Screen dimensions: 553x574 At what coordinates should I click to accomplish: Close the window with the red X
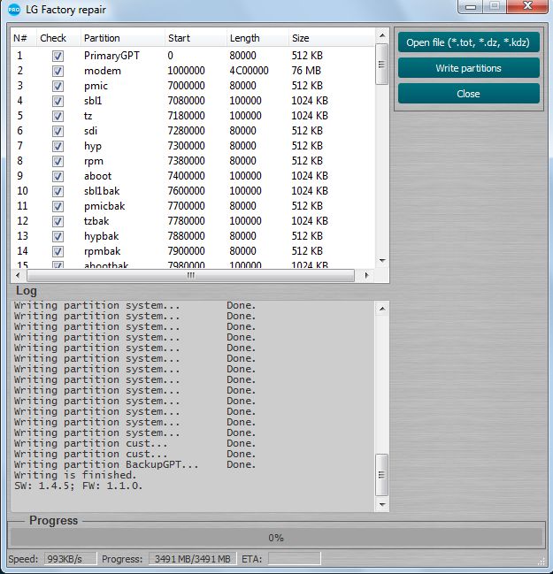[x=527, y=6]
